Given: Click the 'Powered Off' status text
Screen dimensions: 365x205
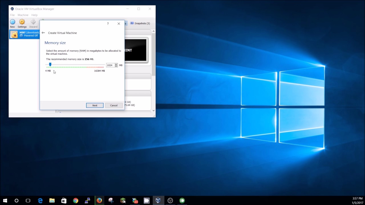Looking at the screenshot, I should click(31, 36).
